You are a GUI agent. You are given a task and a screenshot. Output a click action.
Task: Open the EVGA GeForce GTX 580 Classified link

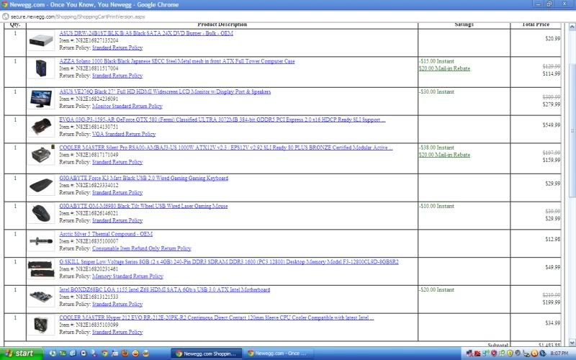point(222,120)
